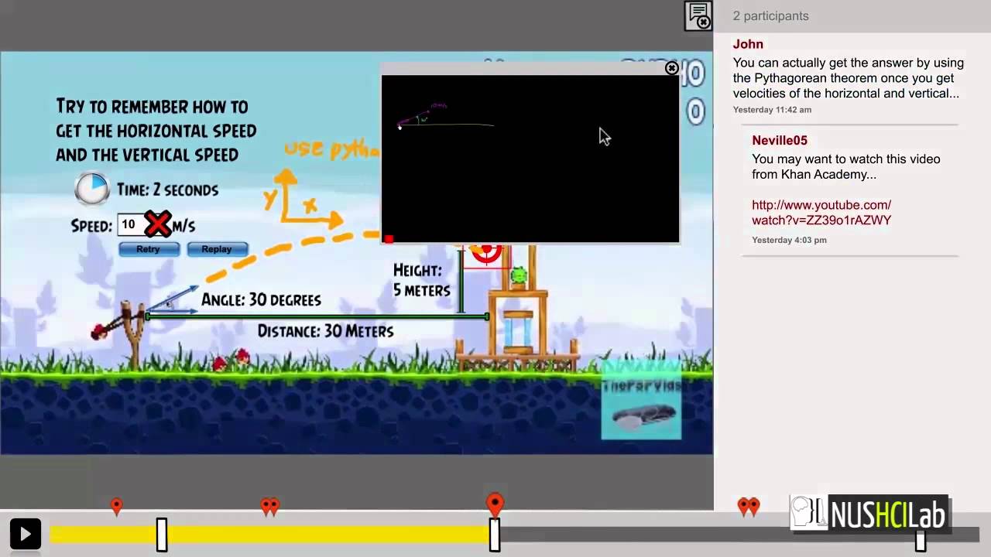Viewport: 991px width, 557px height.
Task: Click the play button in the player bar
Action: (x=25, y=534)
